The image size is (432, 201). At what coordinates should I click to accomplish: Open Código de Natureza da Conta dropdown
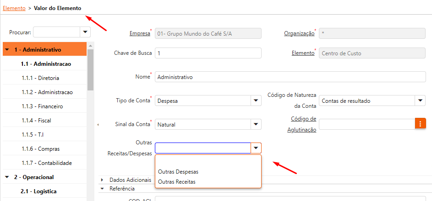(420, 100)
